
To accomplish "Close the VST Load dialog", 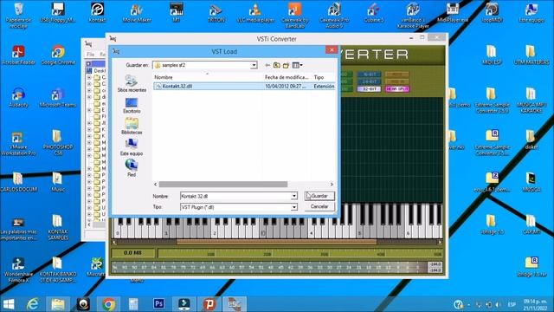I will click(x=331, y=50).
